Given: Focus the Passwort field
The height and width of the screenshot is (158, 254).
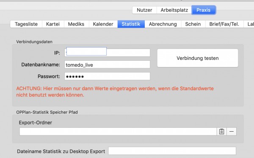Looking at the screenshot, I should (107, 76).
